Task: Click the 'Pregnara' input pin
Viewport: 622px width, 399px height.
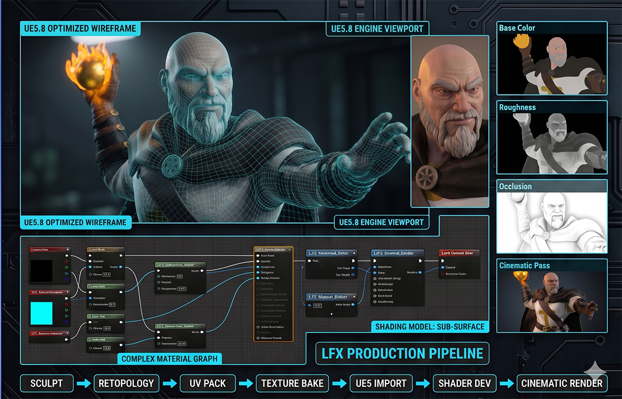Action: (x=159, y=338)
